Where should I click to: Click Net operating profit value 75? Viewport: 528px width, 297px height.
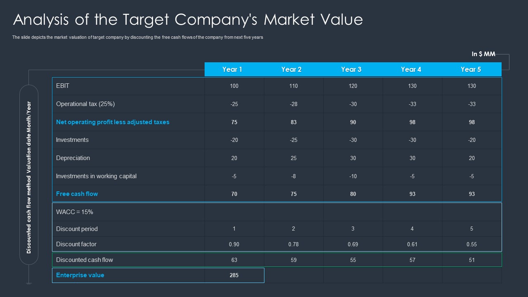[x=234, y=122]
